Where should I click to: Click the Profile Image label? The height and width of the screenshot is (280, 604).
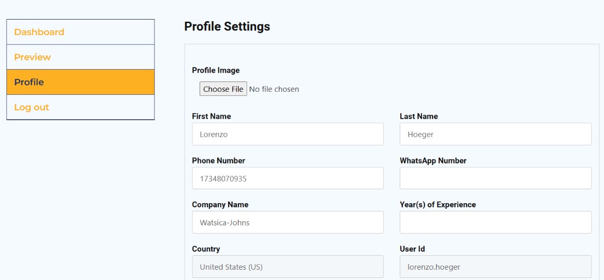(216, 70)
